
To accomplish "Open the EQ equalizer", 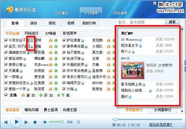I will click(x=70, y=122).
